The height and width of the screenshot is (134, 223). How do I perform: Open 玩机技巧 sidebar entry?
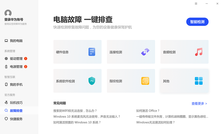16,103
